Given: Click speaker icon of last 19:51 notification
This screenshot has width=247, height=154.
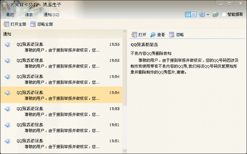Looking at the screenshot, I should (7, 141).
